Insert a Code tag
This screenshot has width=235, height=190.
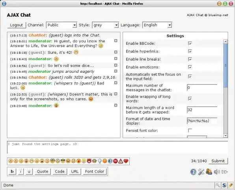click(60, 171)
